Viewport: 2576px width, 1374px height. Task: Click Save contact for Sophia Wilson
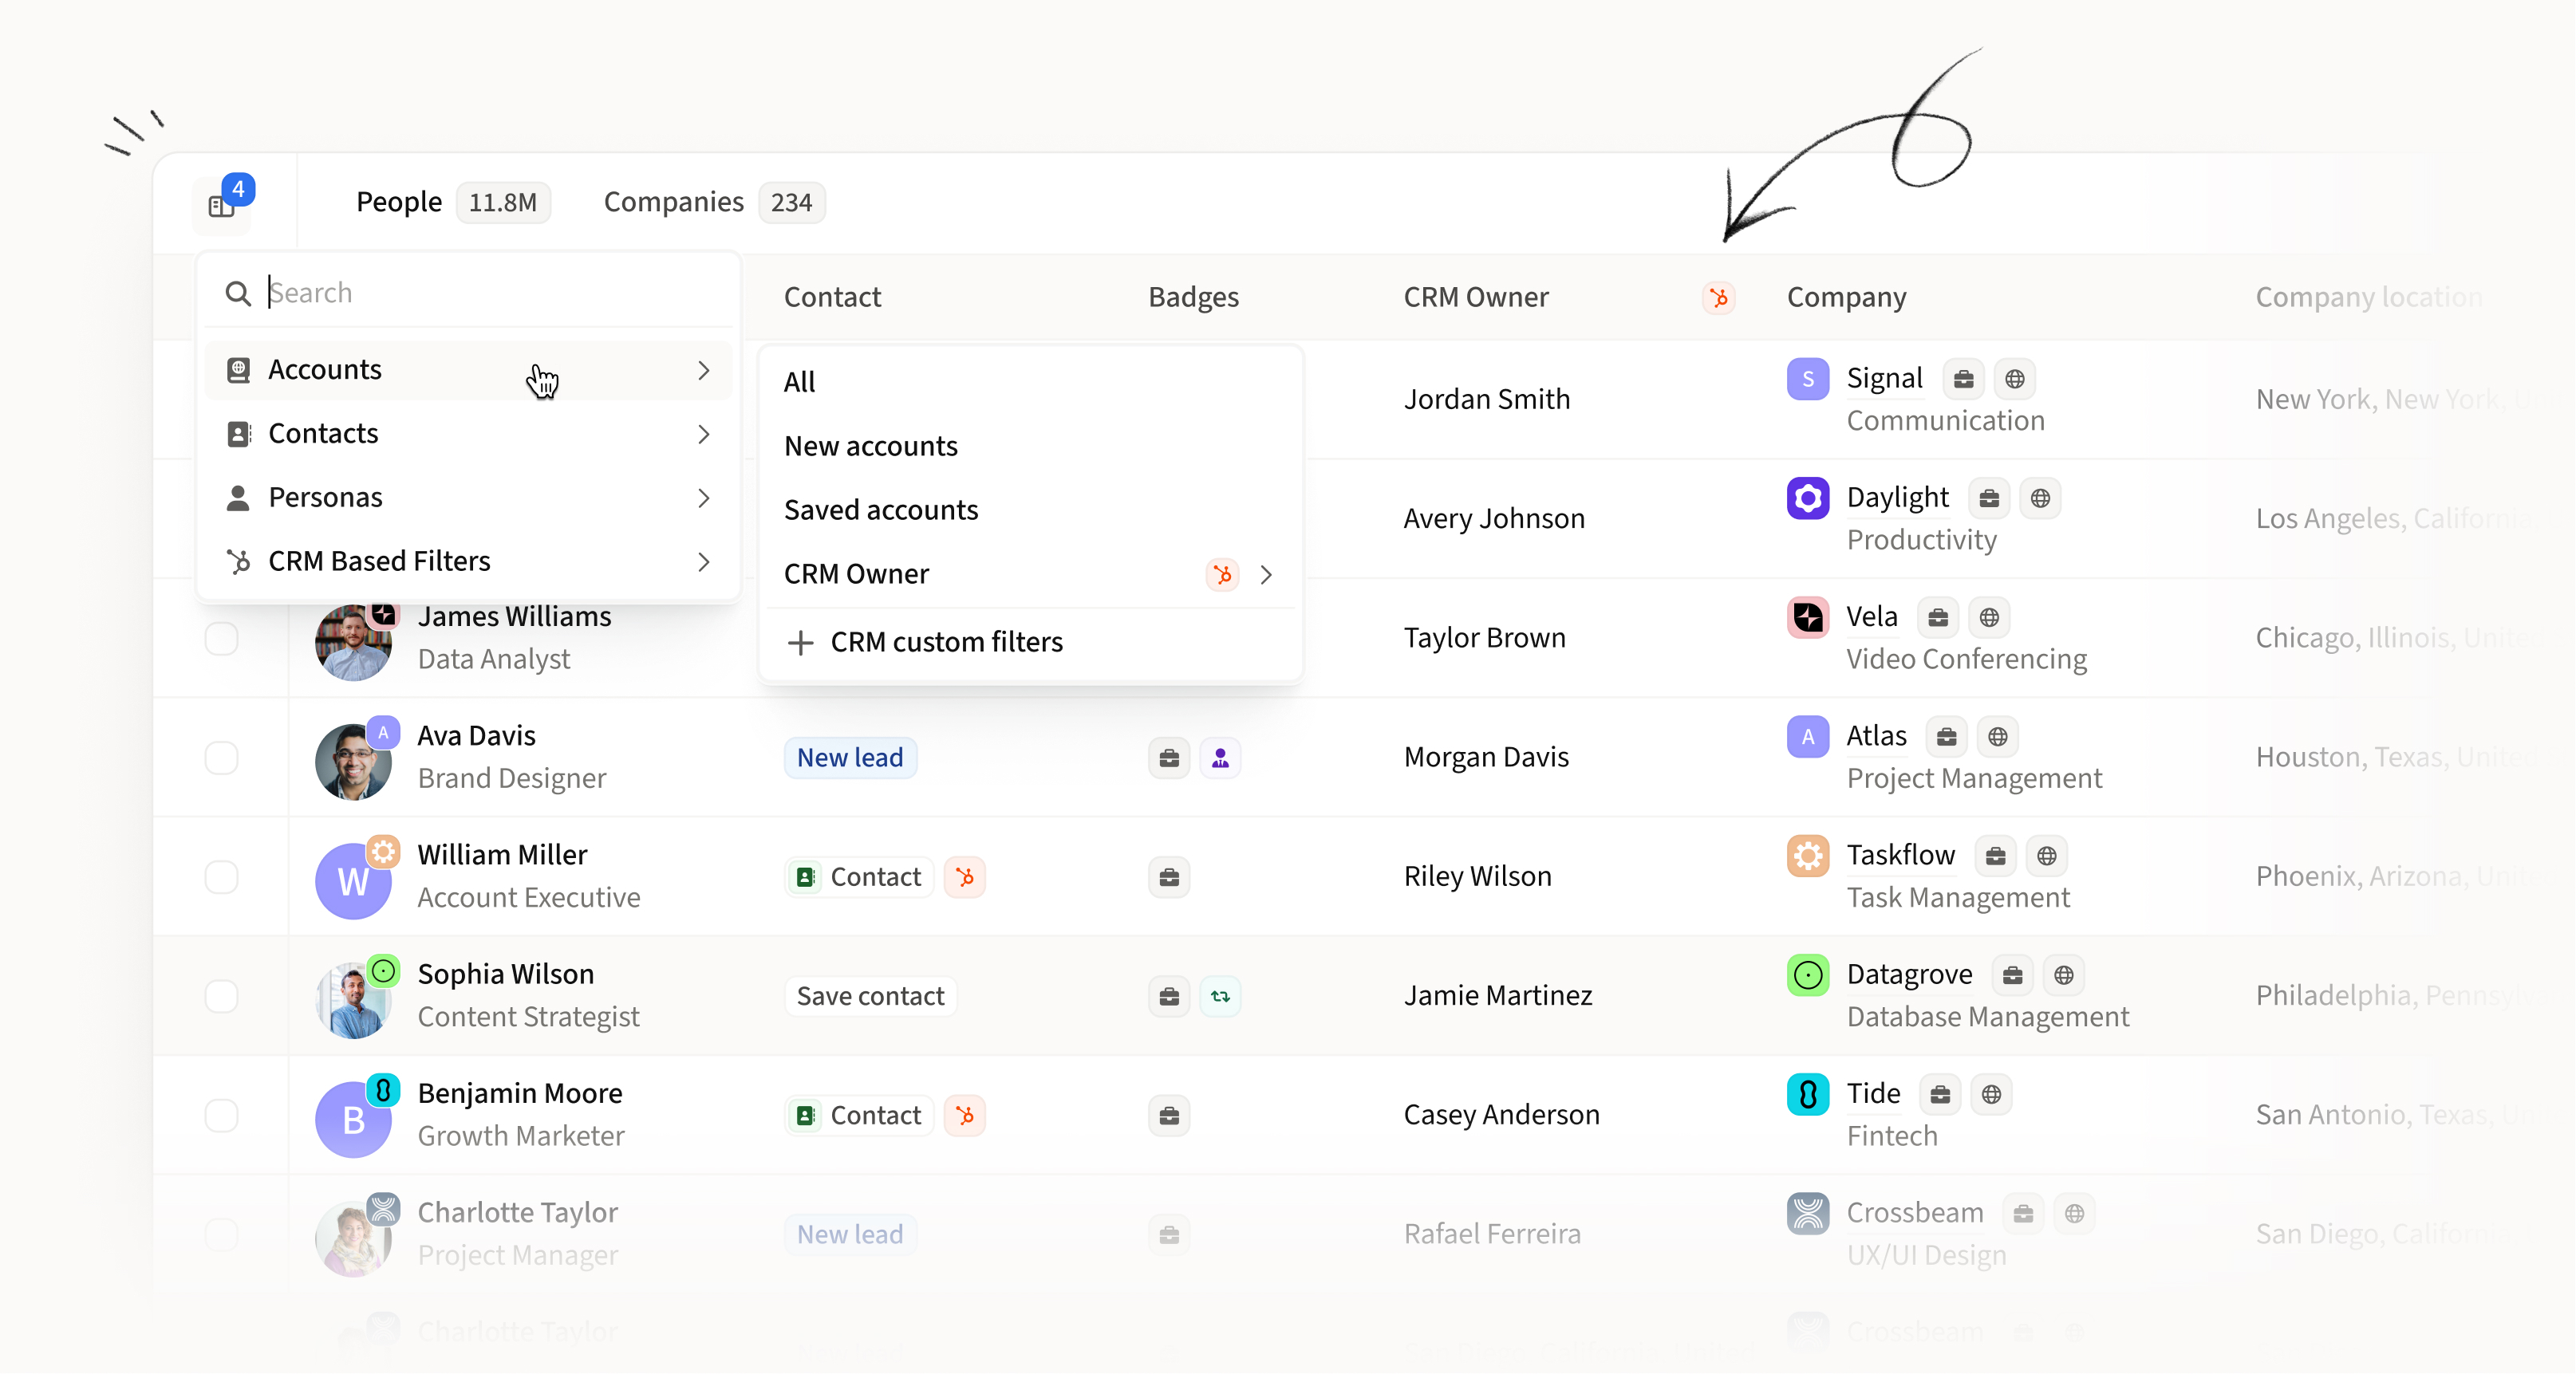pos(870,996)
